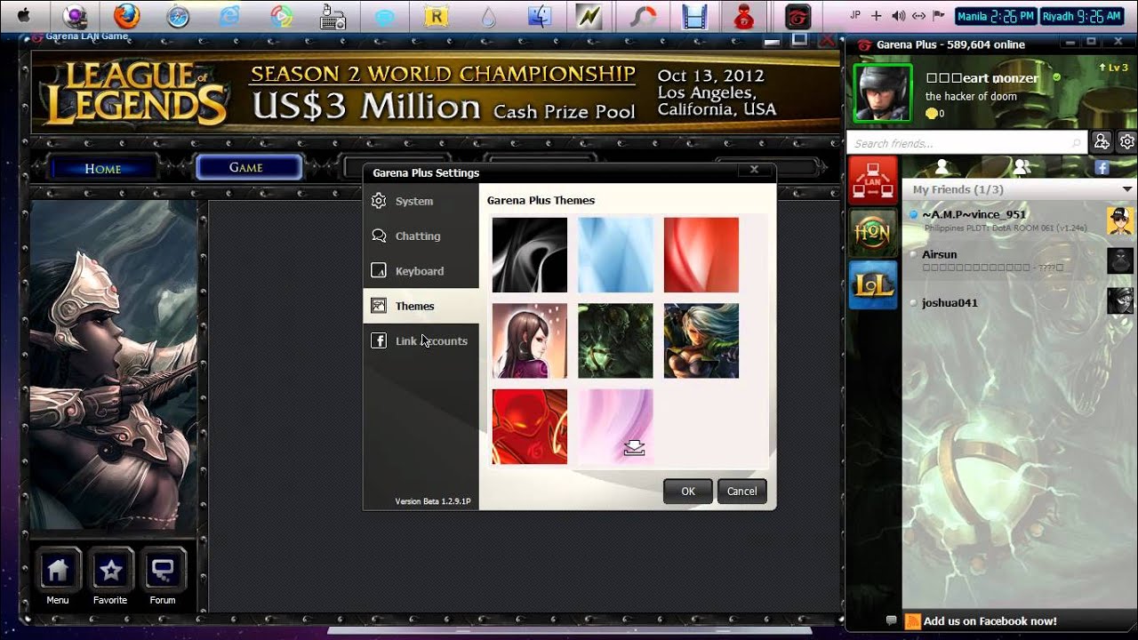Click the volume speaker icon in tray

(898, 15)
